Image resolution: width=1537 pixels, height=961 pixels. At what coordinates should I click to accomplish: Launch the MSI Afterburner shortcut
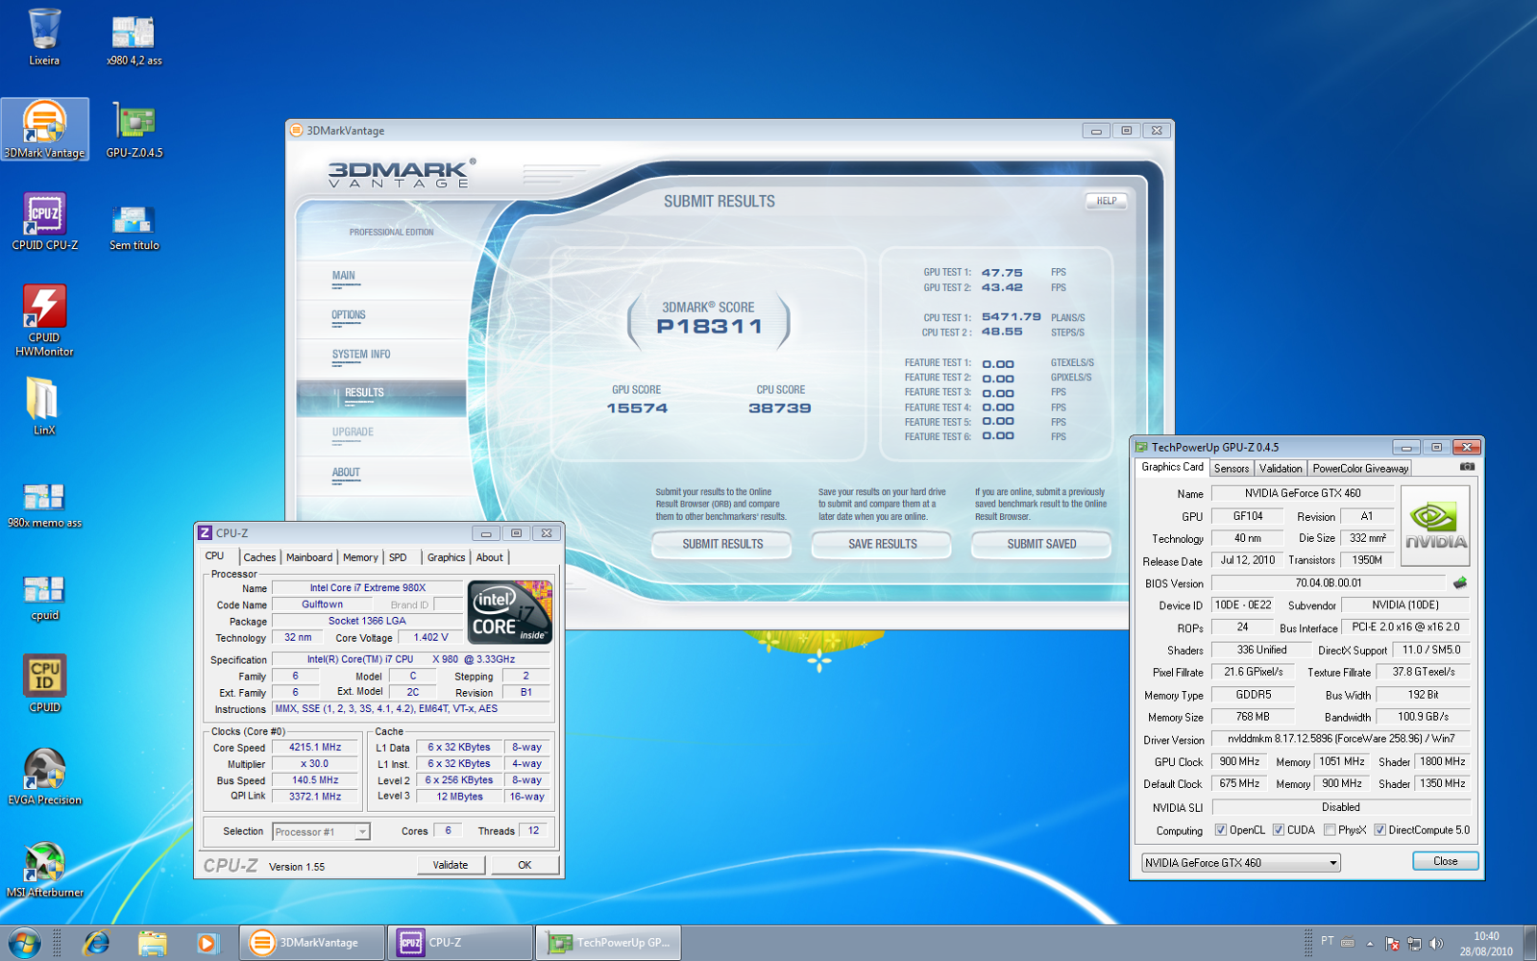tap(44, 869)
